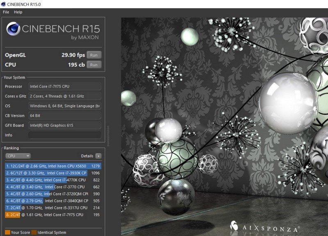Screen dimensions: 328x236
Task: Select the Processor name field
Action: point(64,86)
